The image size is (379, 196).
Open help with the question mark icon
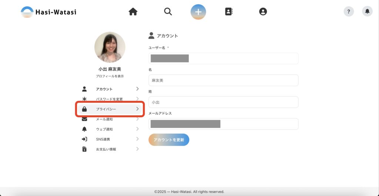pyautogui.click(x=349, y=12)
